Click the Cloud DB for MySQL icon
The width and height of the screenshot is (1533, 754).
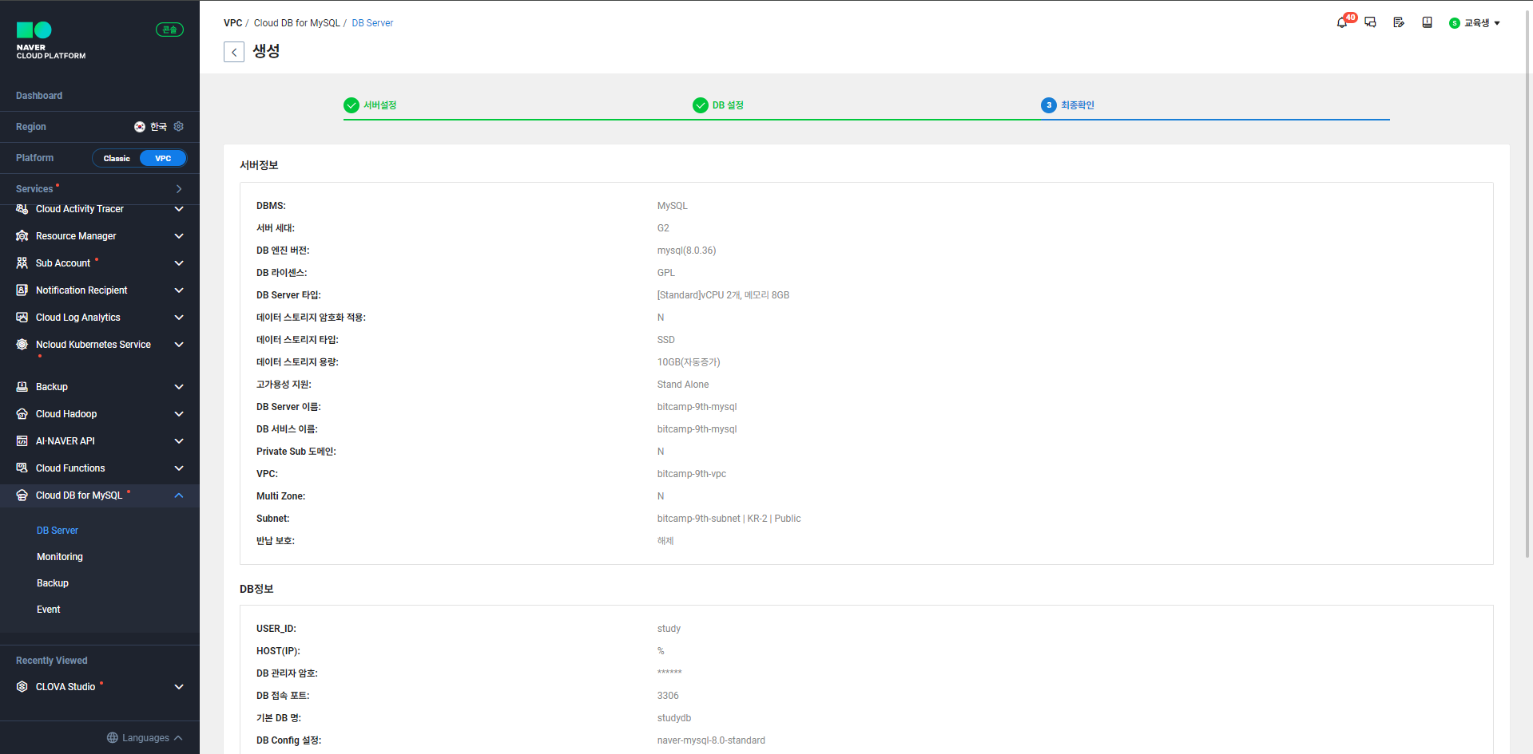click(22, 495)
